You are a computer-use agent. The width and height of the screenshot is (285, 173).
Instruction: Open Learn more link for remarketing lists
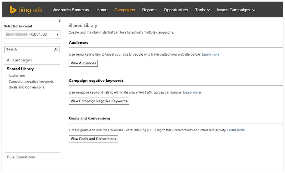pos(211,55)
